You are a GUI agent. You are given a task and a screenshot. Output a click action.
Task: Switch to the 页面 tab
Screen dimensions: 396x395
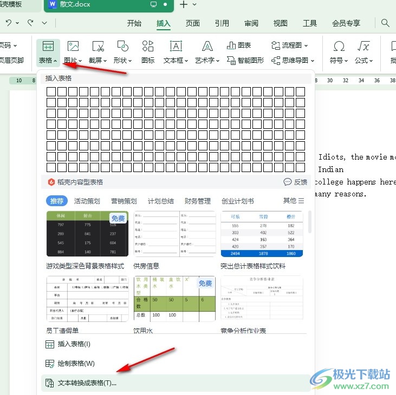click(x=193, y=23)
